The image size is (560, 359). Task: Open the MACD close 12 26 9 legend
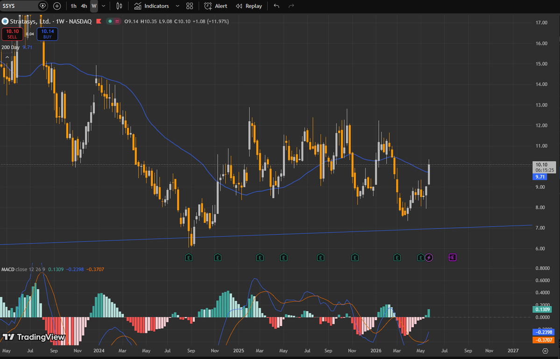coord(23,269)
